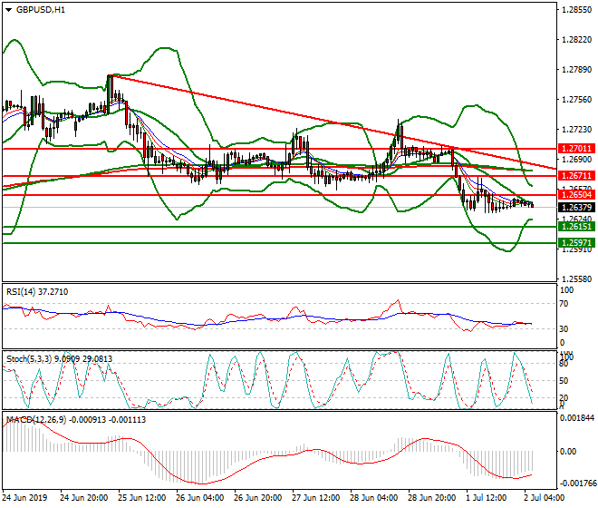Click the 28 Jun 20:00 time axis label
This screenshot has width=598, height=508.
[x=432, y=498]
